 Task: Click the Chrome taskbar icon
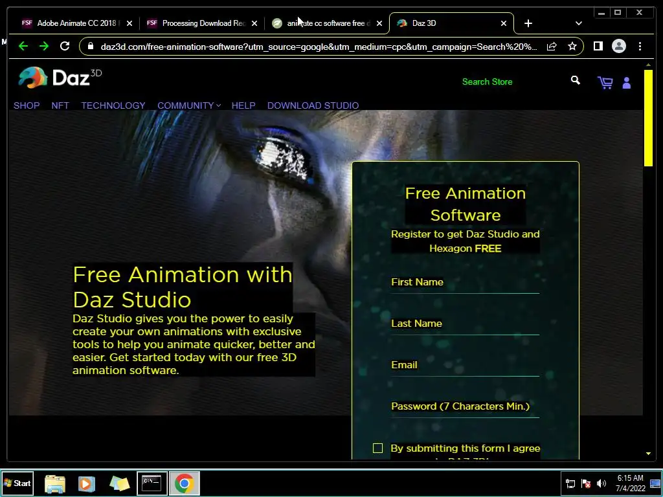point(185,483)
